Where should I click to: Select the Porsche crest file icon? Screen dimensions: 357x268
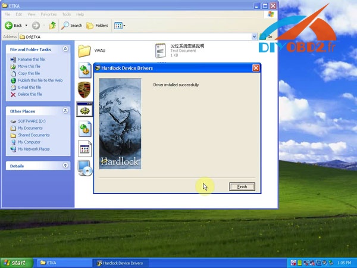point(84,90)
